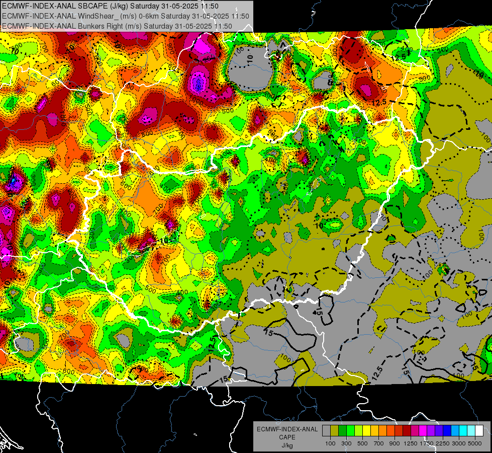
Task: Click the 900 value in legend scale
Action: 395,443
